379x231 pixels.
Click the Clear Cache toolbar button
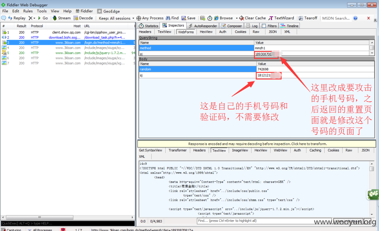coord(253,18)
